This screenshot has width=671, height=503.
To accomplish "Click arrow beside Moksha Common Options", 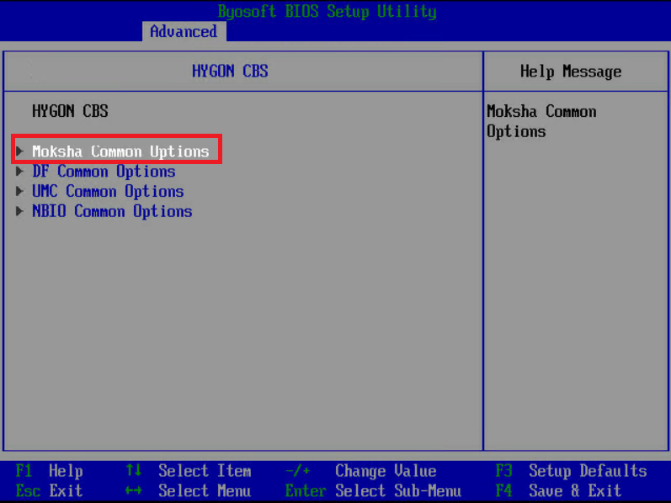I will click(x=19, y=151).
